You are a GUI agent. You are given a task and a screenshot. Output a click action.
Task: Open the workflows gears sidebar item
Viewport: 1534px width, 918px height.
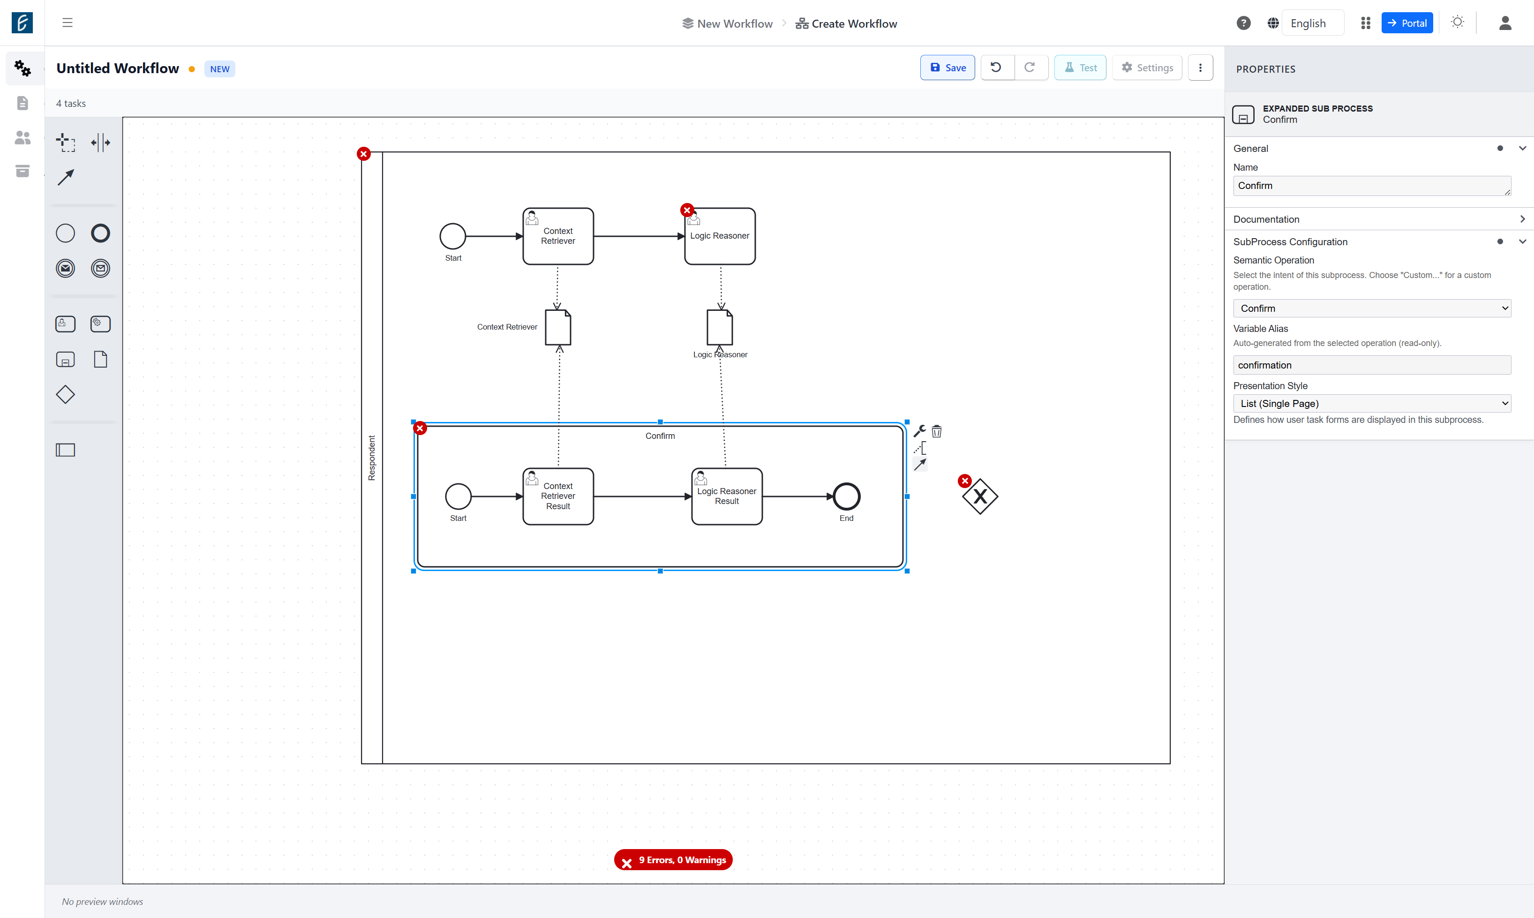click(22, 68)
